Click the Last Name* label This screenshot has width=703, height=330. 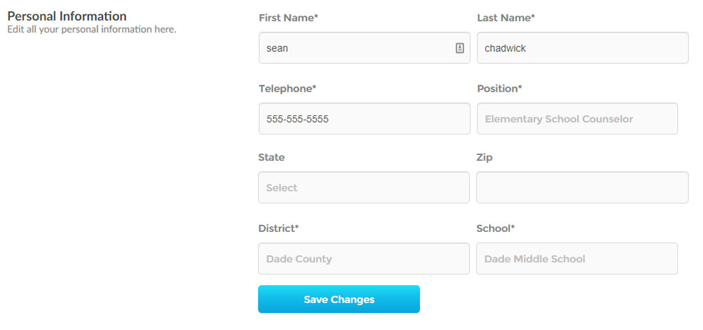click(x=506, y=18)
